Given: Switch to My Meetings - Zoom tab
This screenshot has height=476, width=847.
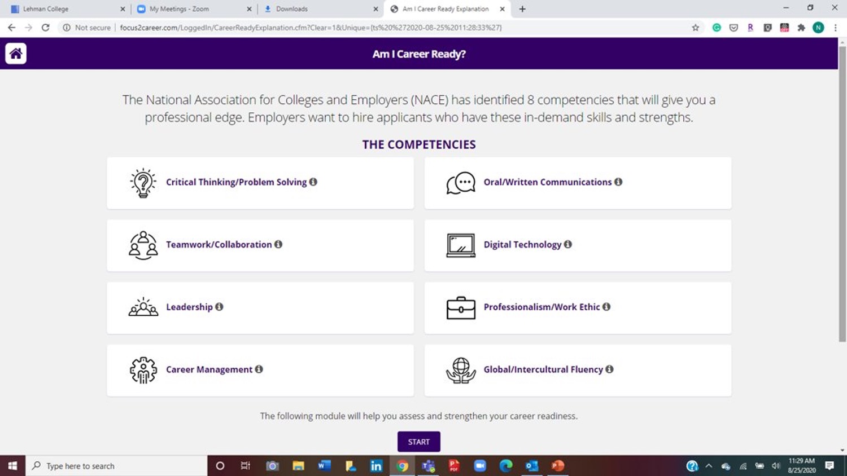Looking at the screenshot, I should (192, 9).
